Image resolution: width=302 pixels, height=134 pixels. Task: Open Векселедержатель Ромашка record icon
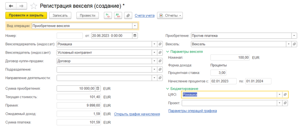click(x=160, y=44)
